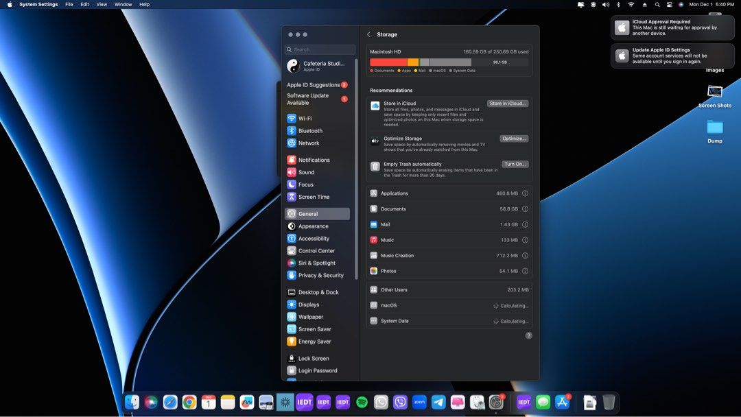The width and height of the screenshot is (741, 417).
Task: Open Finder in the Dock
Action: 132,403
